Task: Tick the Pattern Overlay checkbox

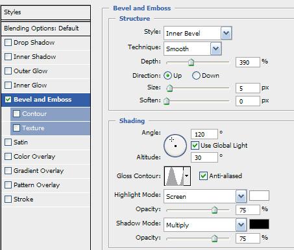Action: tap(8, 185)
